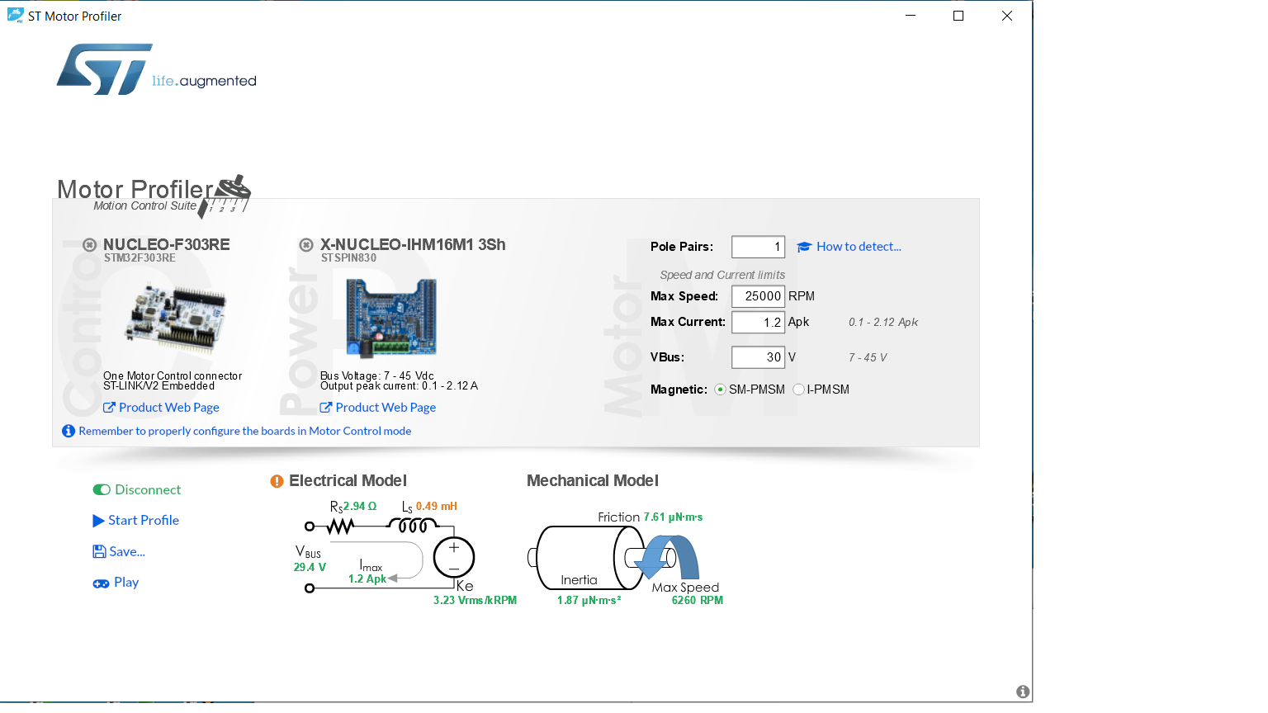
Task: Click the Disconnect link
Action: (148, 489)
